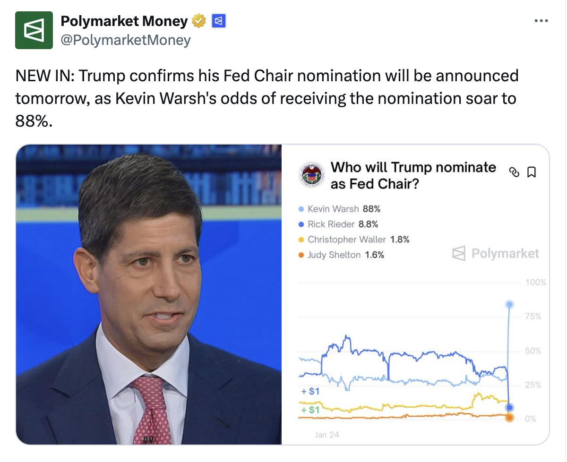Open the @PolymarketMoney handle link

pos(125,40)
